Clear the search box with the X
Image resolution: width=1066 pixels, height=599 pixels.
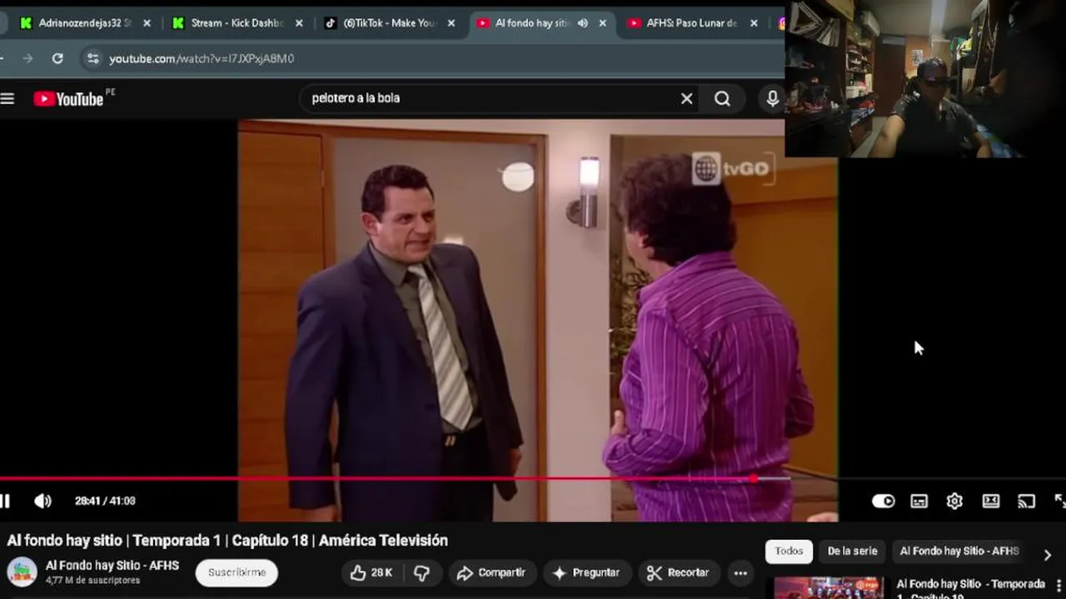click(686, 99)
